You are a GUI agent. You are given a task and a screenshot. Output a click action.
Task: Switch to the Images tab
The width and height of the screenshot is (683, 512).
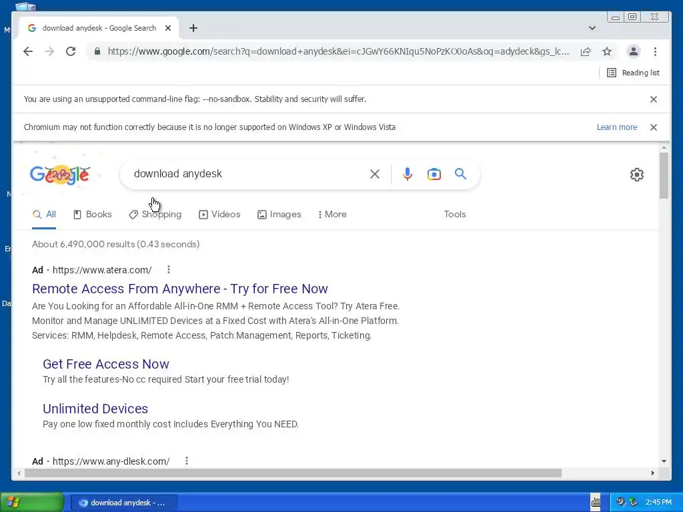click(x=279, y=214)
